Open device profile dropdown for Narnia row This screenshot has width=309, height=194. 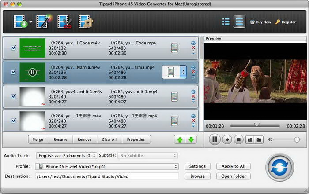pos(183,72)
